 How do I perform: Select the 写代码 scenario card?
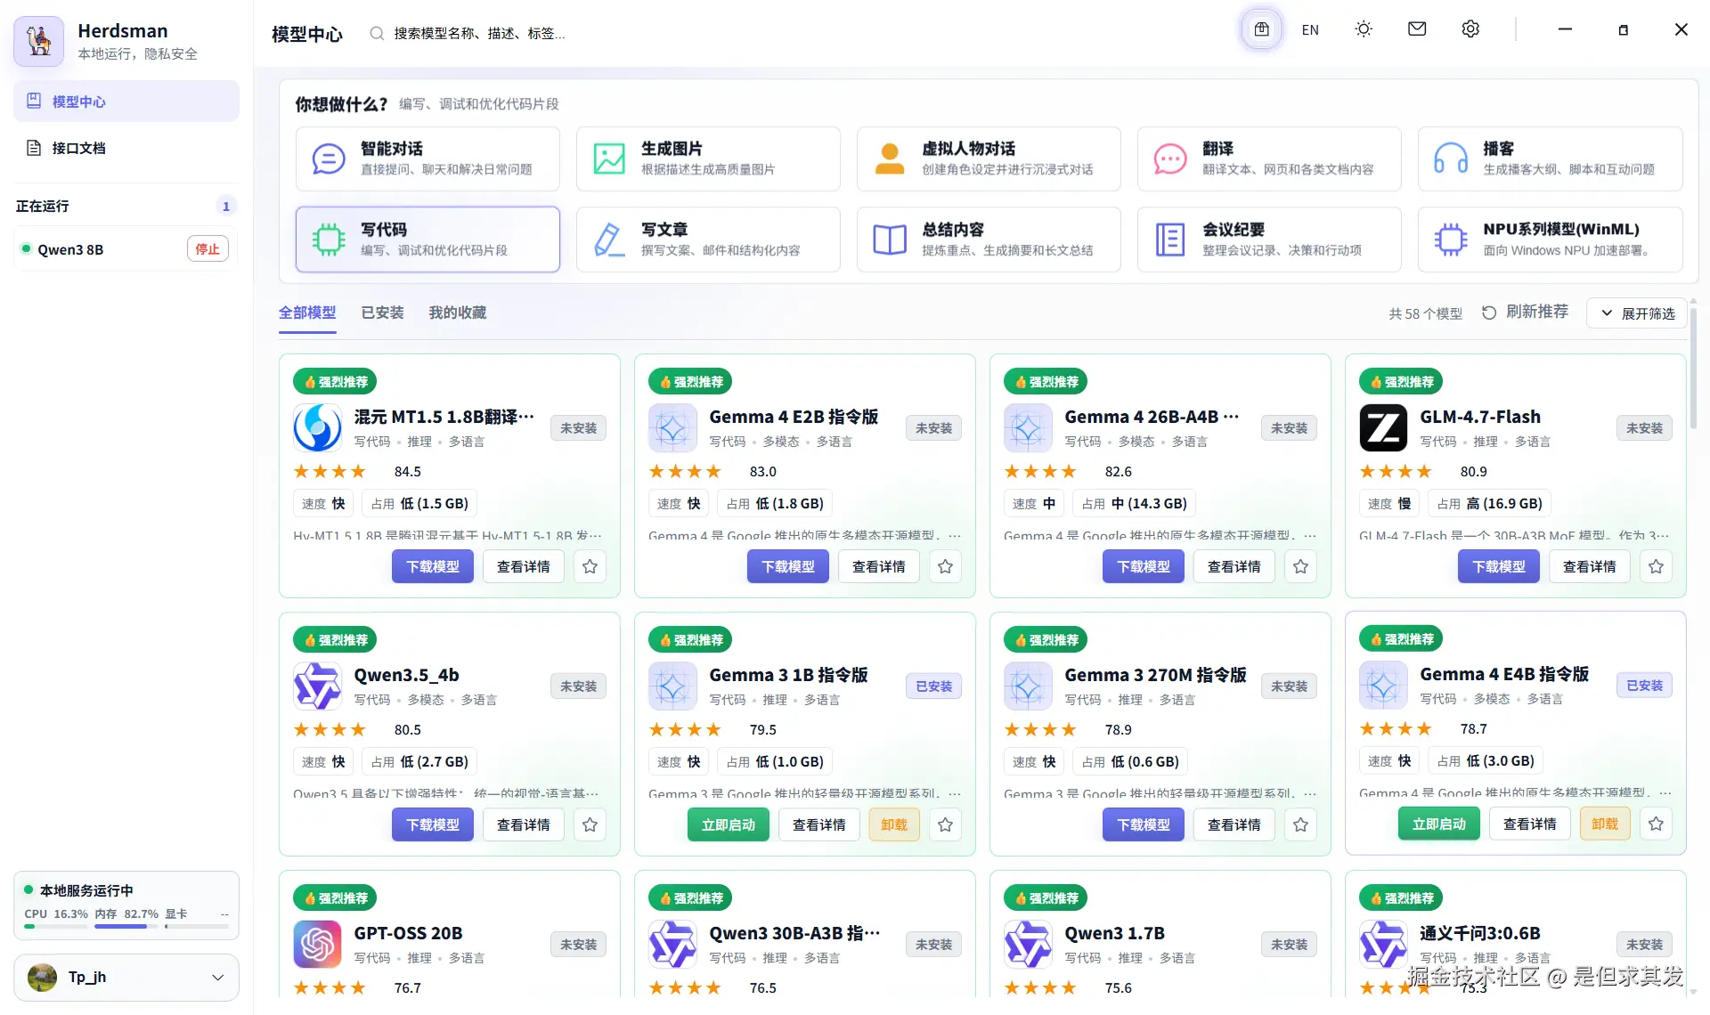427,240
